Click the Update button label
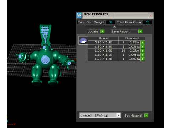Viewport: 171px width, 128px height. coord(93,32)
